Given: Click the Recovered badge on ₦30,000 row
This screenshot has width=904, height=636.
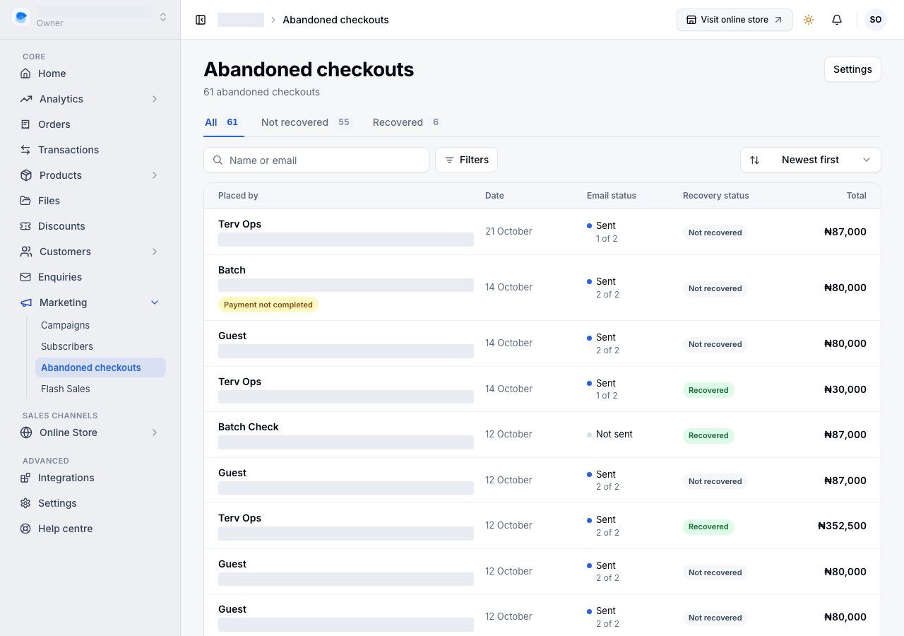Looking at the screenshot, I should pyautogui.click(x=708, y=390).
